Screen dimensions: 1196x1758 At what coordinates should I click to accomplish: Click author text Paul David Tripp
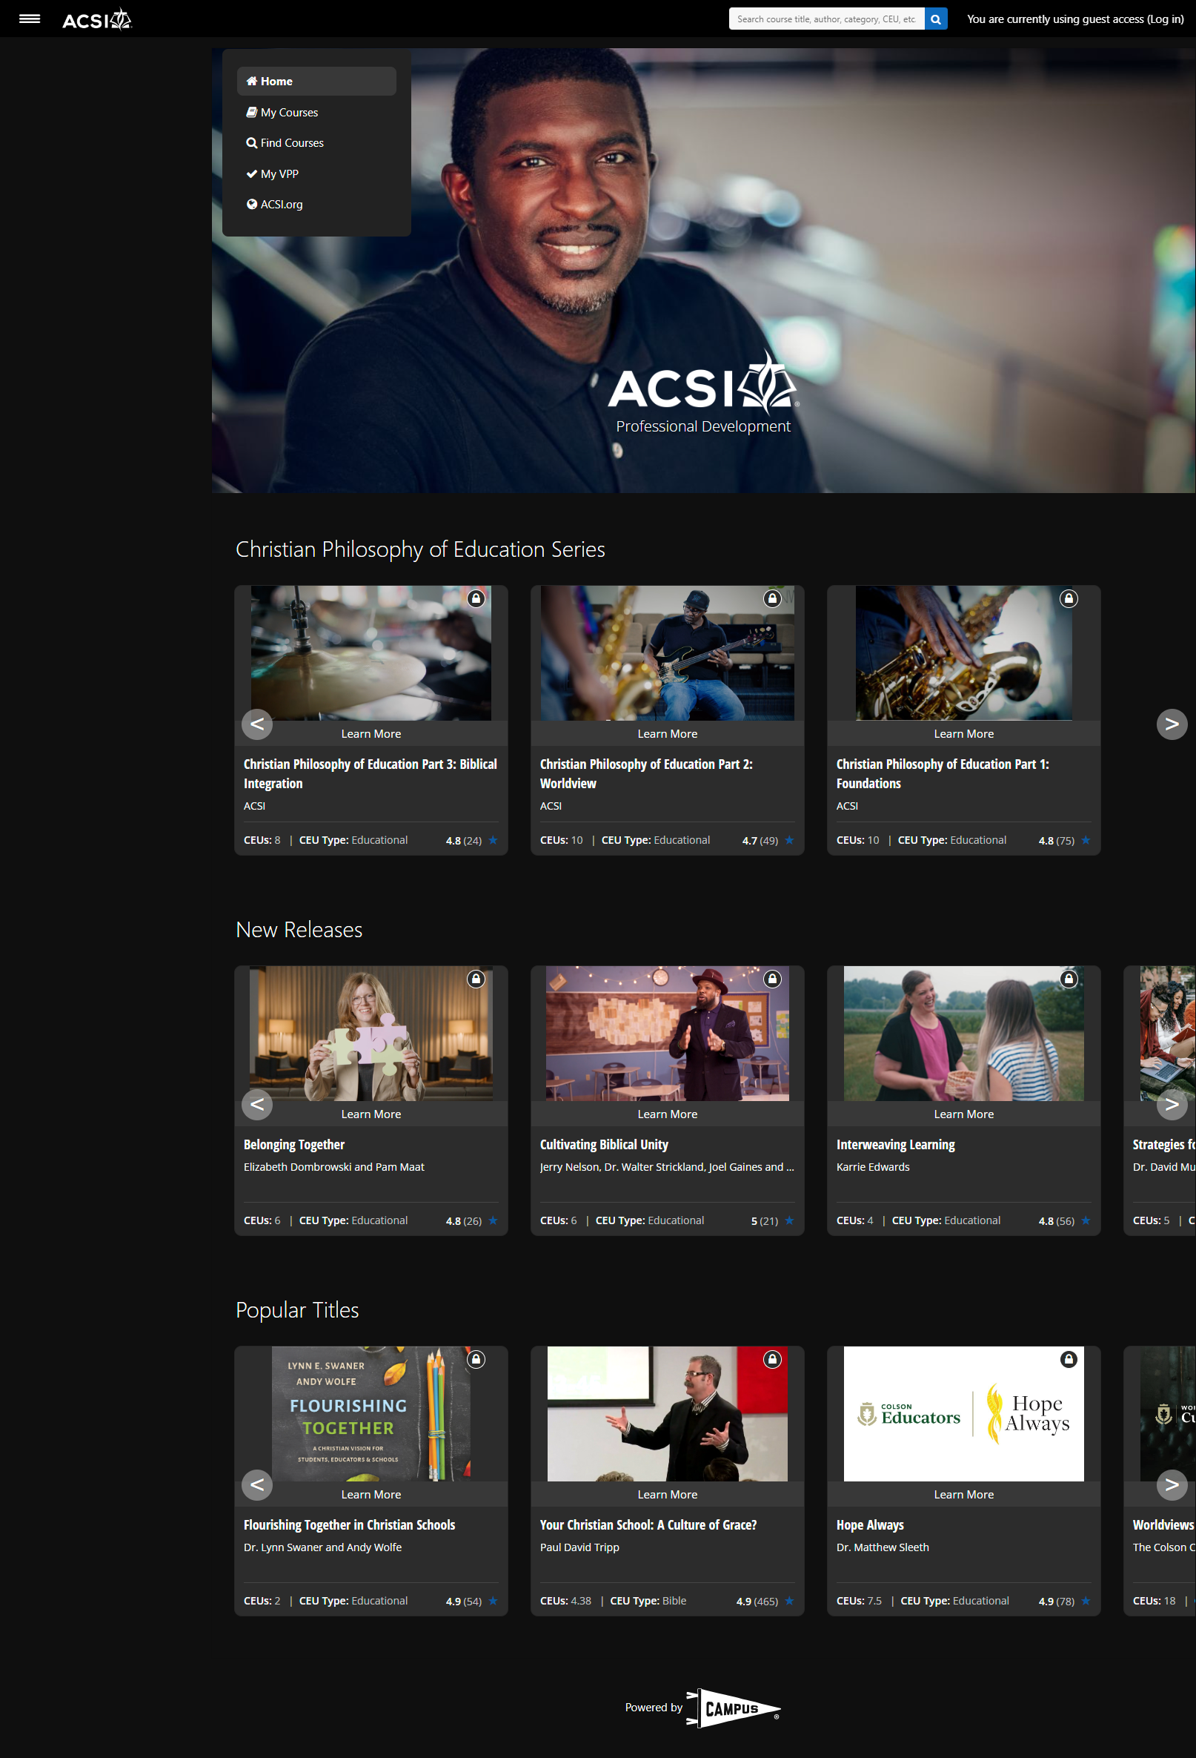tap(579, 1547)
